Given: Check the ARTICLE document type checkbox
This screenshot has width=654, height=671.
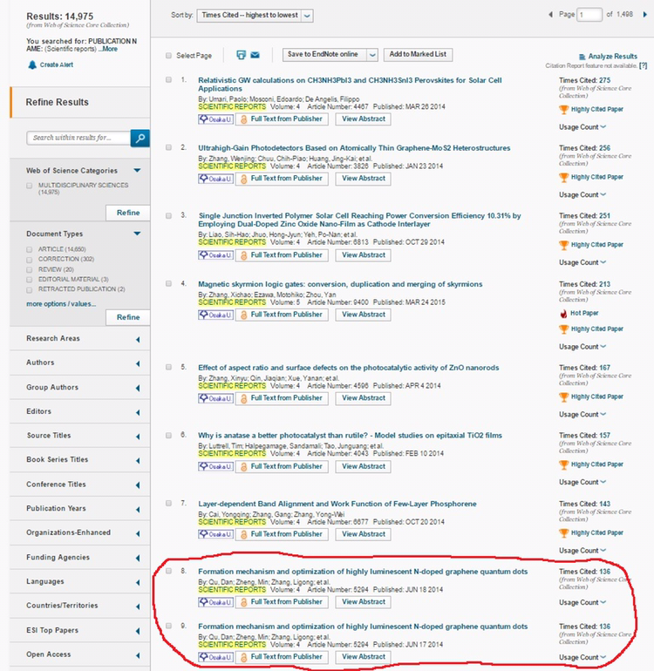Looking at the screenshot, I should click(x=30, y=249).
